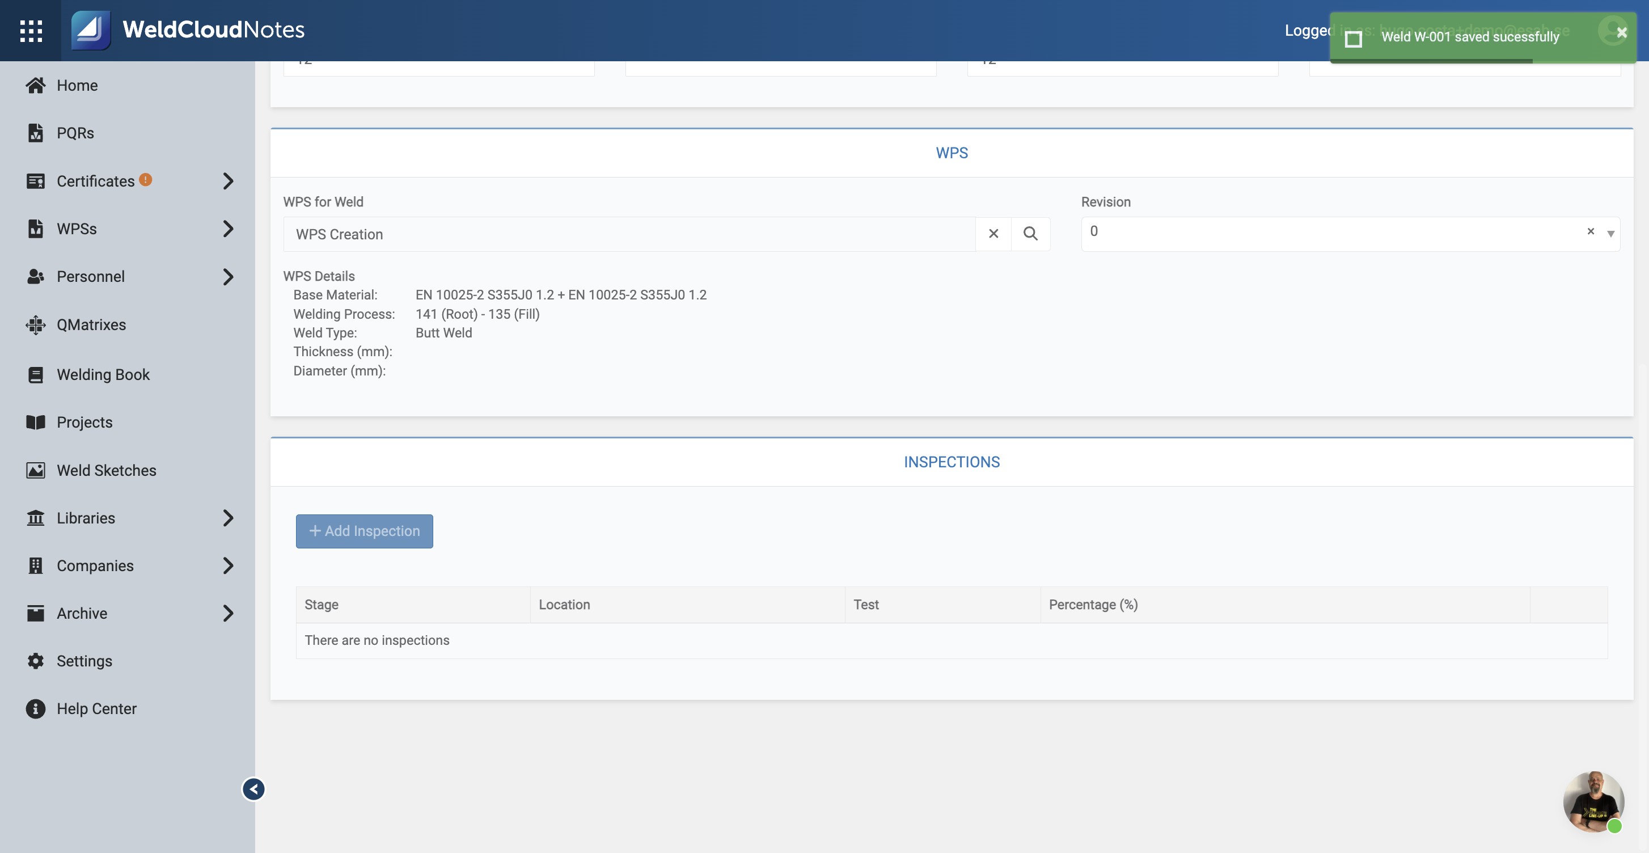1649x853 pixels.
Task: Click the Personnel sidebar icon
Action: coord(36,277)
